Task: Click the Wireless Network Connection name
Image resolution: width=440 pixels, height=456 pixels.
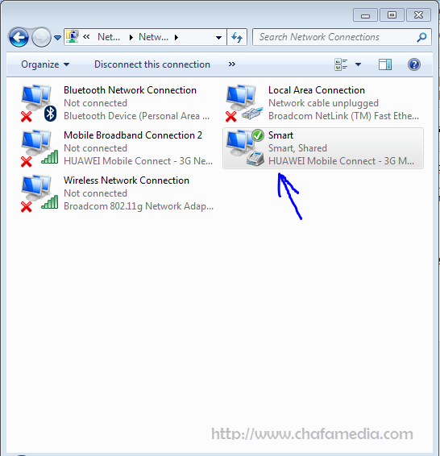Action: point(127,180)
